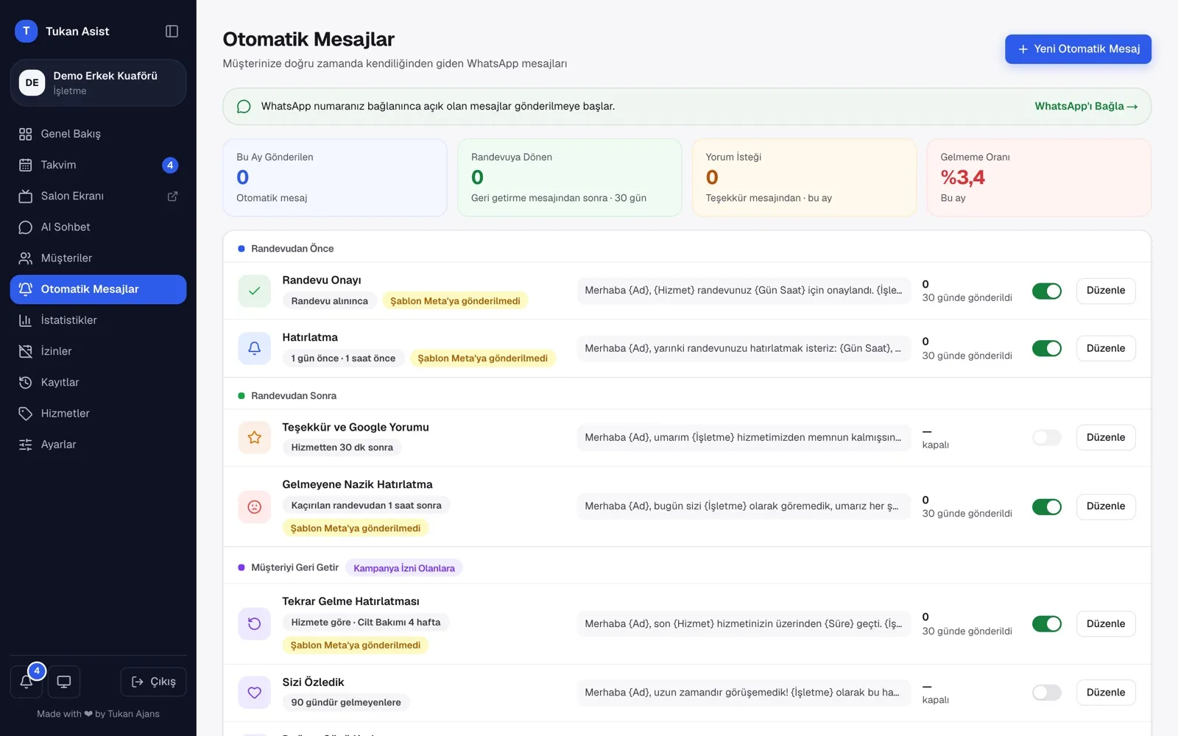The height and width of the screenshot is (736, 1178).
Task: Go to Genel Bakış in the sidebar
Action: [x=98, y=134]
